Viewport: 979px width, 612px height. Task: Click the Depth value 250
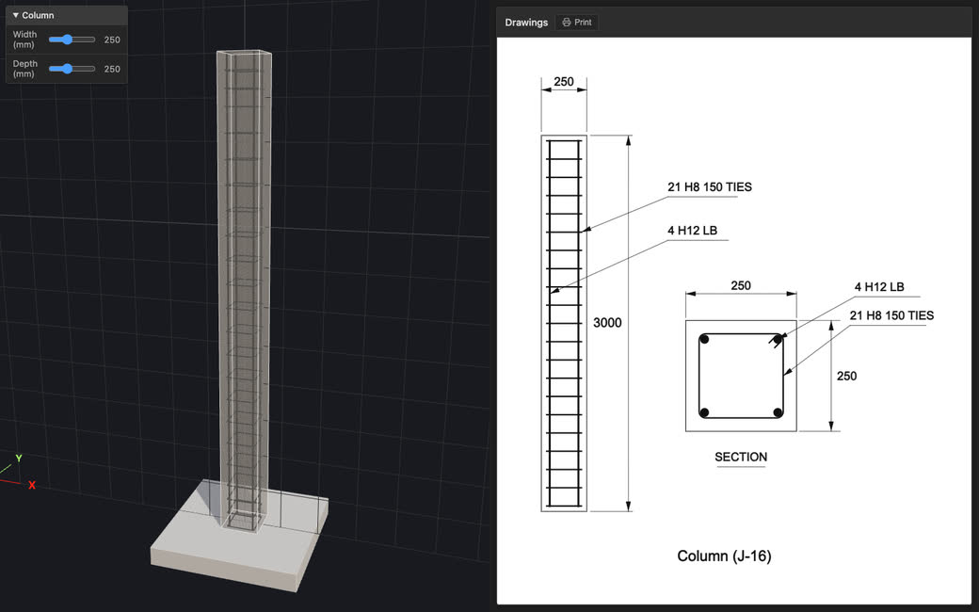pyautogui.click(x=112, y=70)
